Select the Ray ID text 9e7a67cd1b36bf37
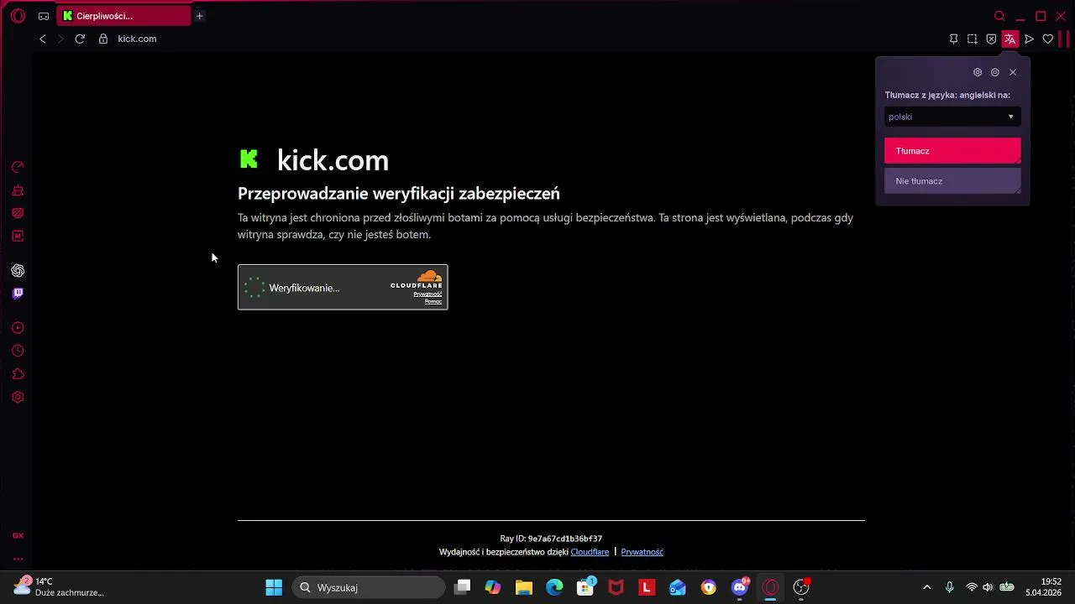Screen dimensions: 1075x604 (x=565, y=539)
